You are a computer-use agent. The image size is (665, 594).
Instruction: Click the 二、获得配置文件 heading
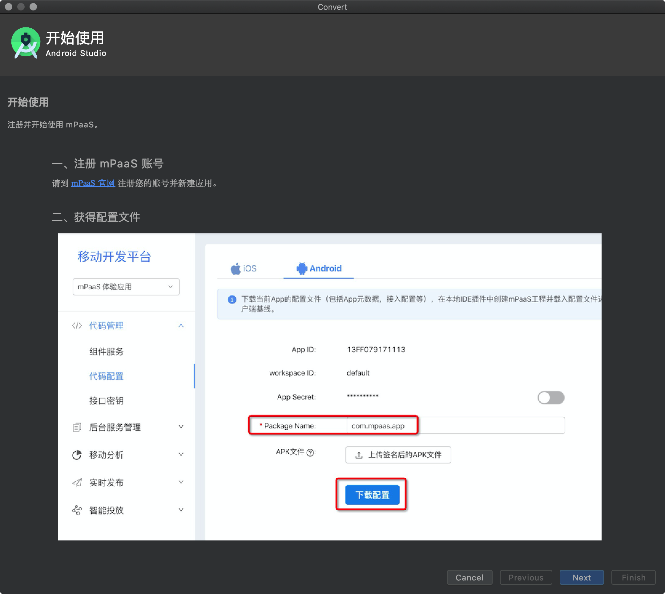tap(96, 217)
